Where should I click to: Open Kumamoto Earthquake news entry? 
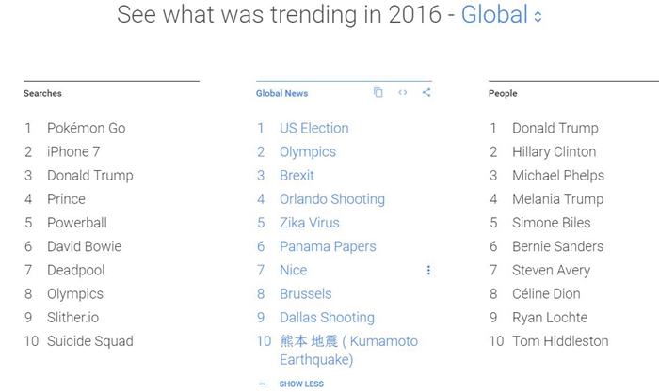pos(348,350)
